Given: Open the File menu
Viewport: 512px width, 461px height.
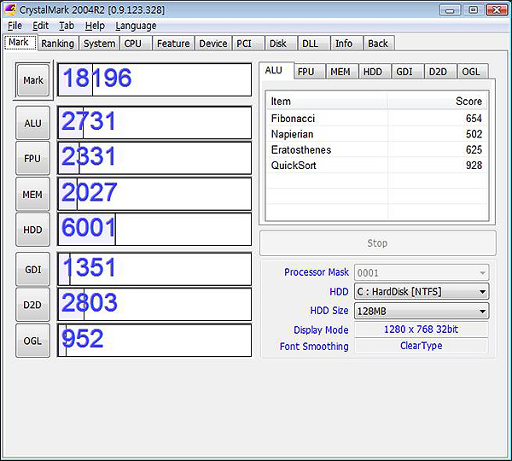Looking at the screenshot, I should (15, 26).
